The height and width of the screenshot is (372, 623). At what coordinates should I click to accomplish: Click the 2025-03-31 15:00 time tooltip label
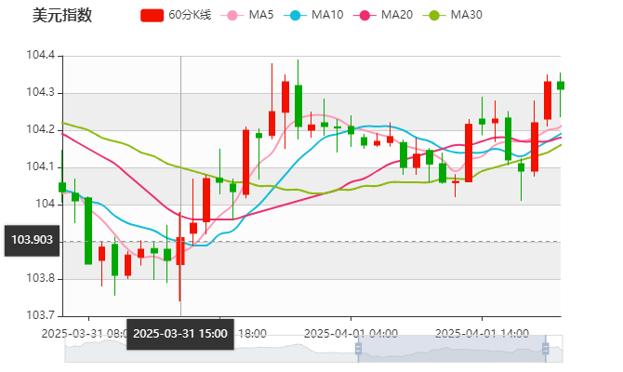coord(180,332)
